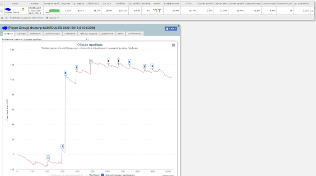Switch to the 'Статистика' tab
The image size is (316, 176).
pos(70,34)
